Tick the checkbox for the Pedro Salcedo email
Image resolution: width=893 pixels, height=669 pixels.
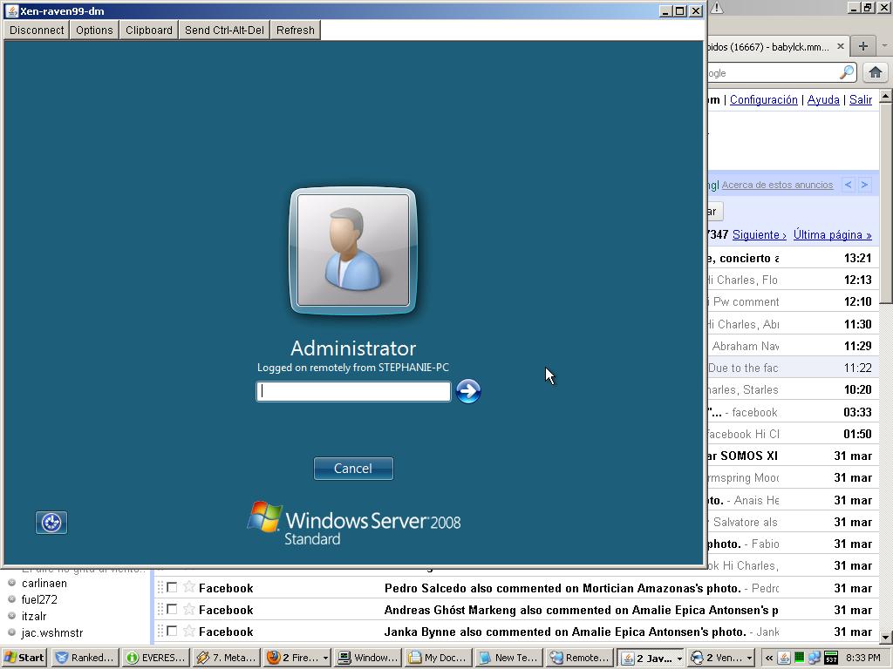(x=172, y=588)
